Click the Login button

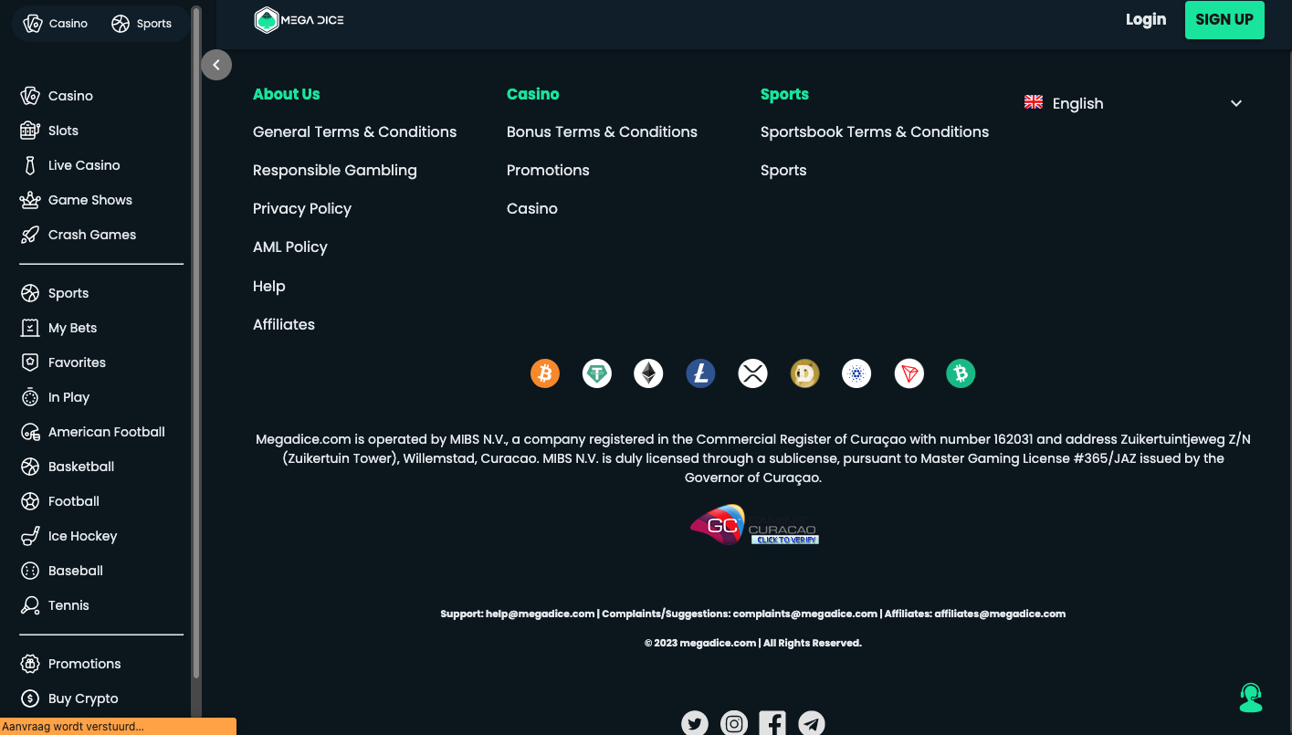(x=1146, y=20)
